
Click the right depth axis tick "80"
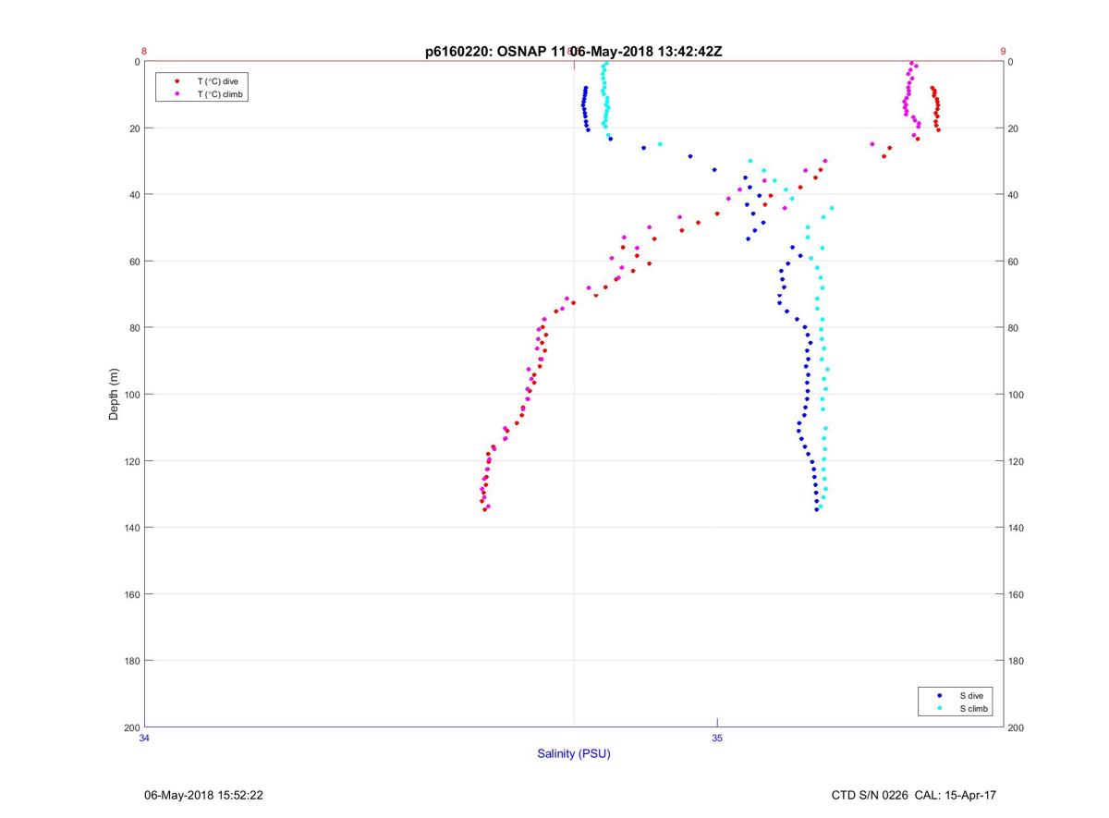[x=1013, y=328]
